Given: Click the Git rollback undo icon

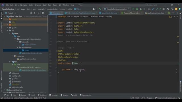Looking at the screenshot, I should point(168,9).
